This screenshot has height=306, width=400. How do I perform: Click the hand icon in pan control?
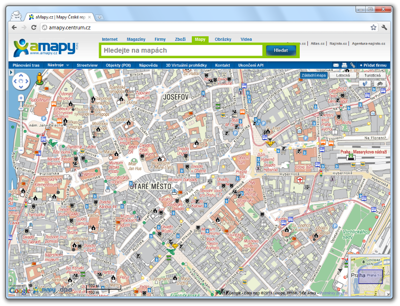(21, 82)
